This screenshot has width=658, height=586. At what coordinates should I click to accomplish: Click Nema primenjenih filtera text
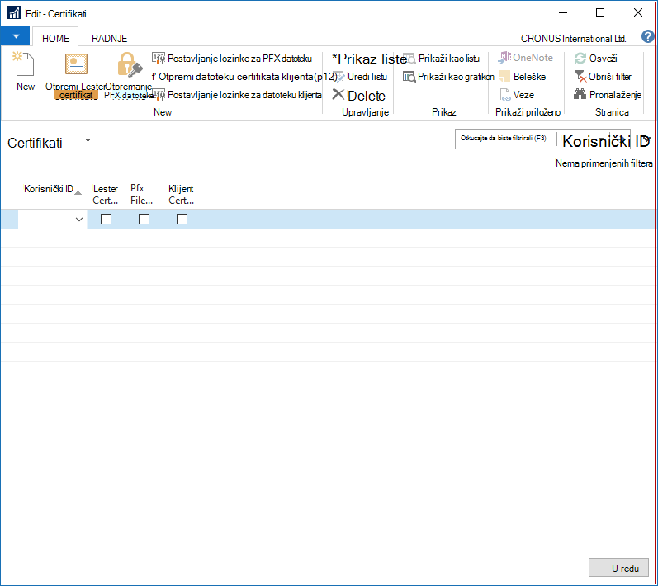(604, 163)
